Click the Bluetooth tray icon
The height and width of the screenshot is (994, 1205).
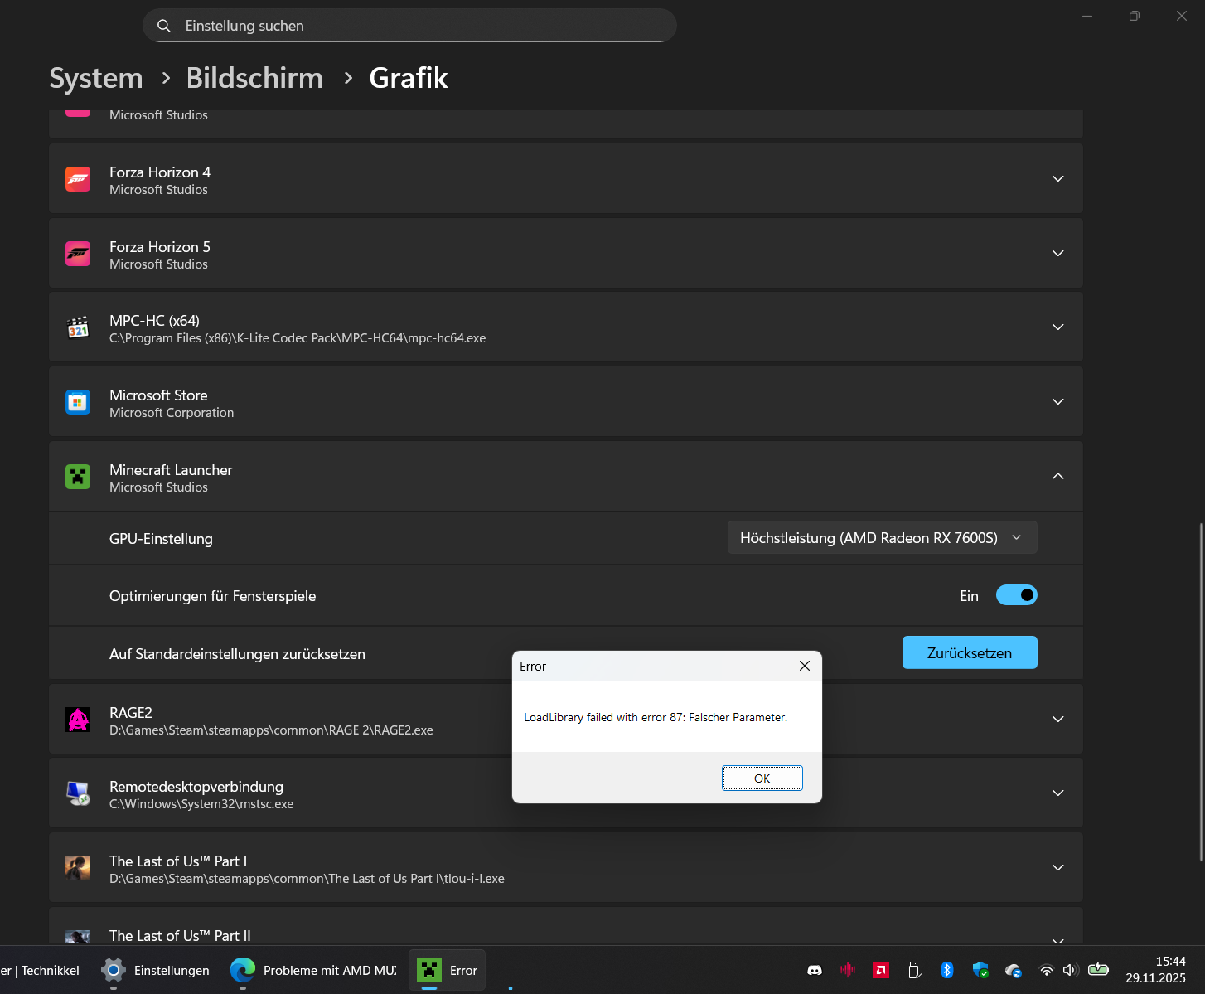(x=946, y=969)
